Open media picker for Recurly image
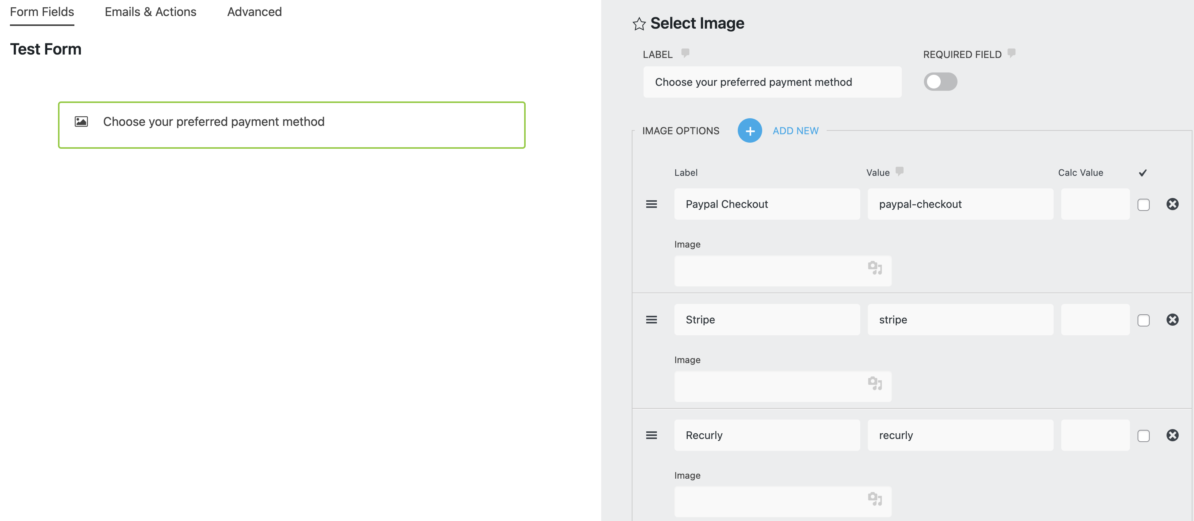 (x=875, y=501)
